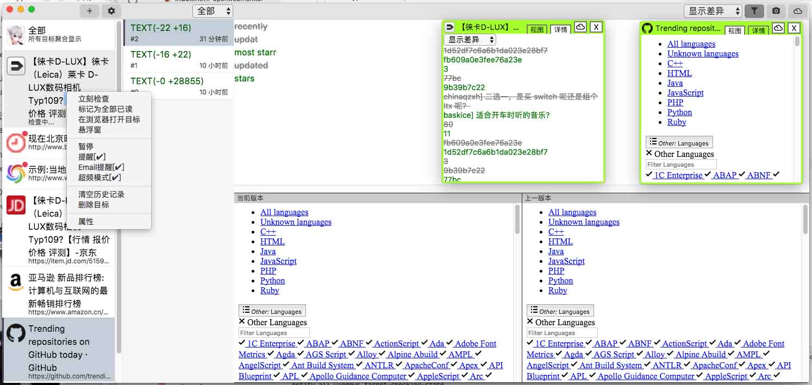Switch to 详情 tab in Trending floating window
The height and width of the screenshot is (385, 812).
click(x=758, y=30)
